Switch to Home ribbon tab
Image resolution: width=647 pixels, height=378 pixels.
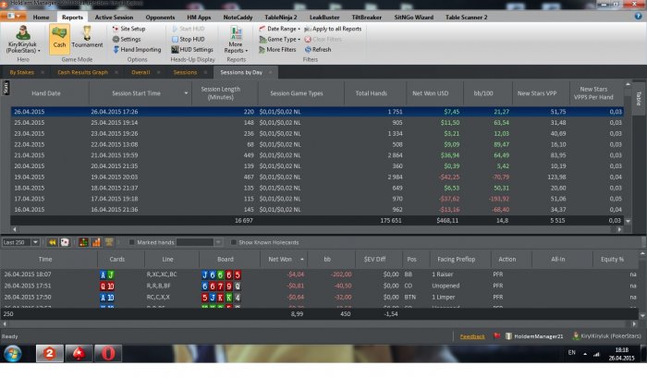tap(41, 18)
